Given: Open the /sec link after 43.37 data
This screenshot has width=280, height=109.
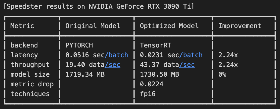Looking at the screenshot, I should coord(187,65).
